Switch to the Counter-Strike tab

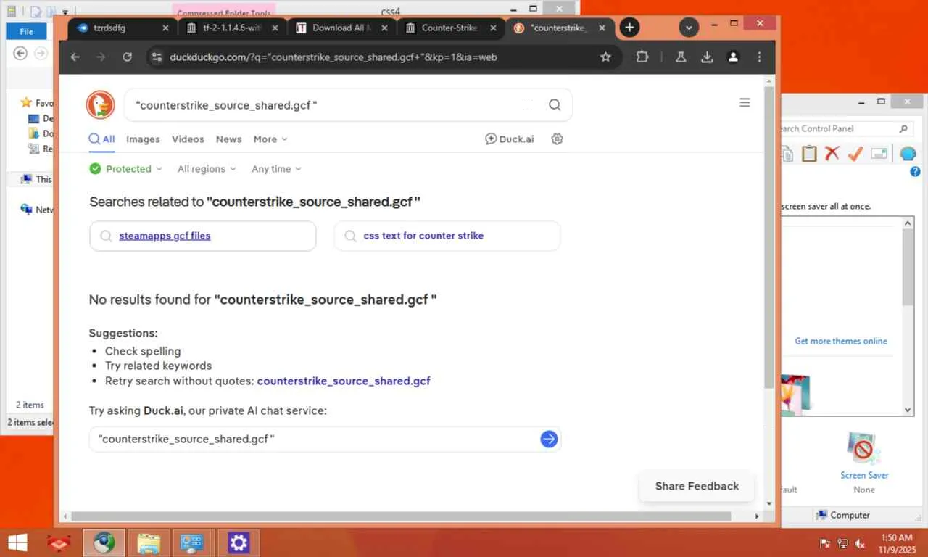point(449,28)
